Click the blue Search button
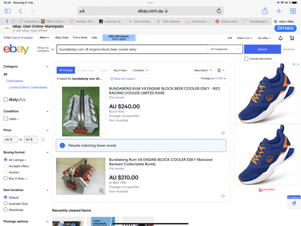 pos(262,49)
